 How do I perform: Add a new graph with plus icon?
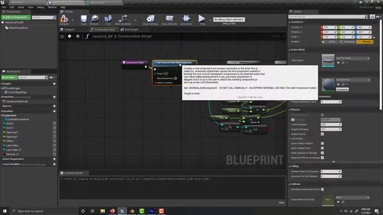[54, 84]
